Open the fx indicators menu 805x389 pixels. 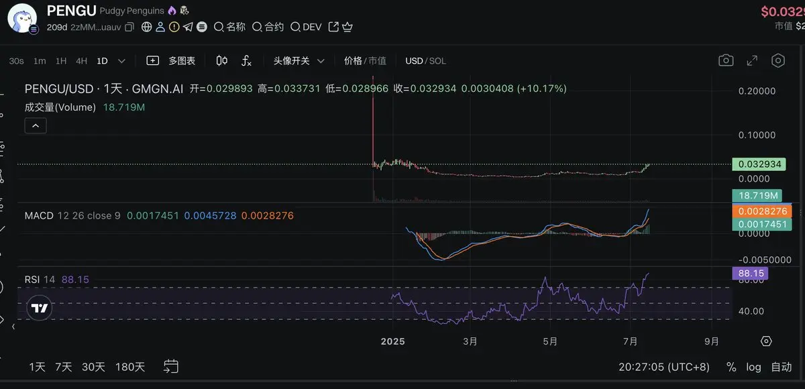click(246, 61)
